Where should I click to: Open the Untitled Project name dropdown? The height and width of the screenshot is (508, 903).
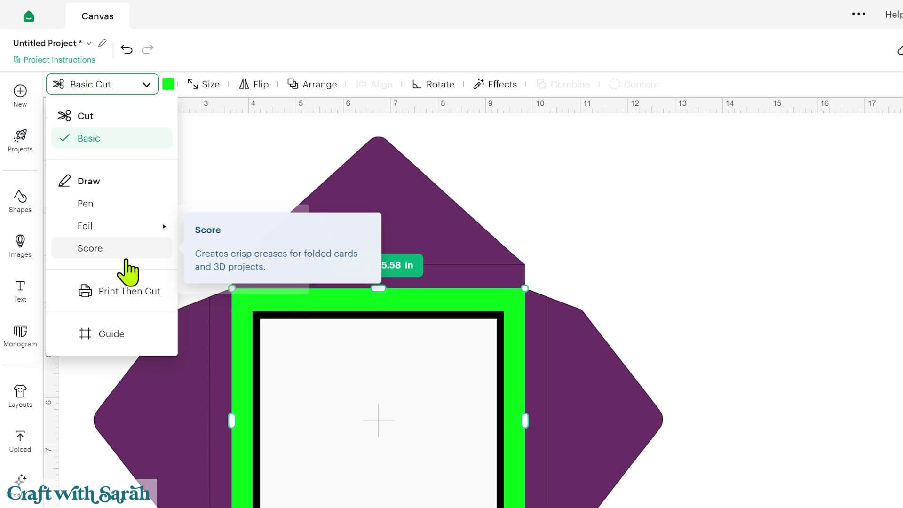coord(89,43)
